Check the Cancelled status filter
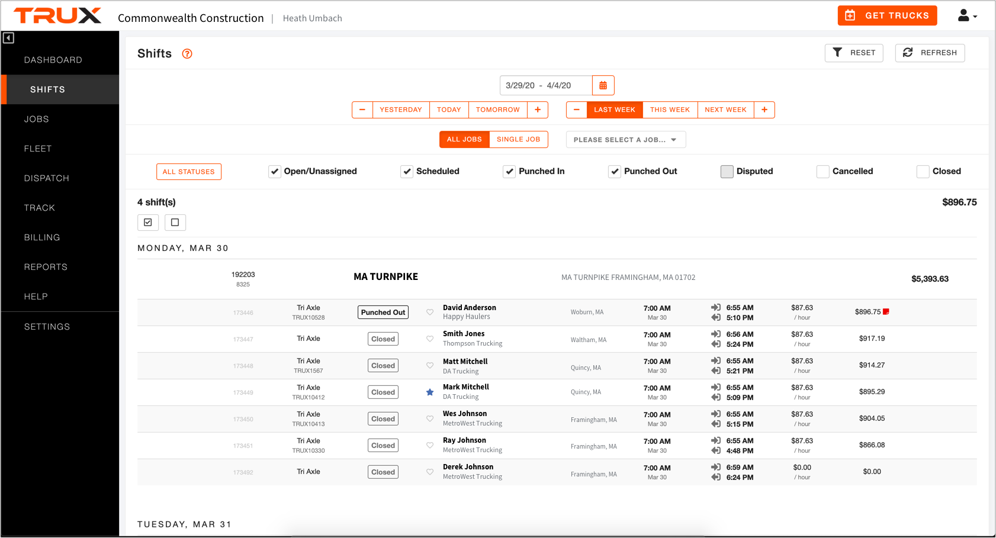Screen dimensions: 996x538 pos(822,172)
